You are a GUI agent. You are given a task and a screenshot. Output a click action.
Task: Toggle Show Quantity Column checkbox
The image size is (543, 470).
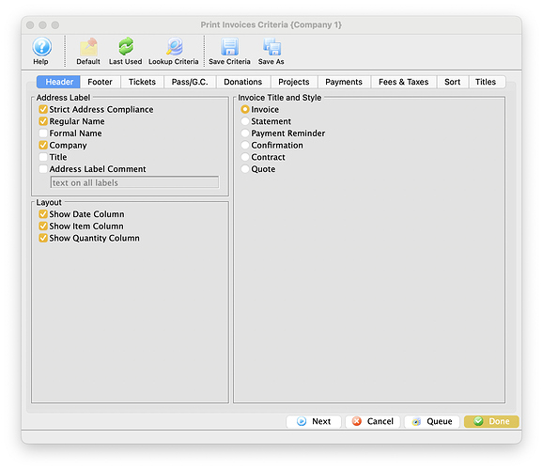click(43, 238)
